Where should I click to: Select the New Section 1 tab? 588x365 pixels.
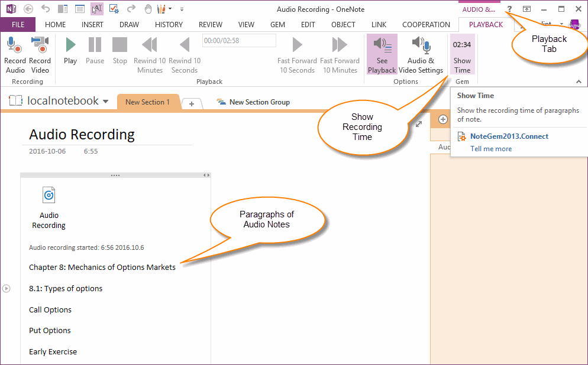148,102
